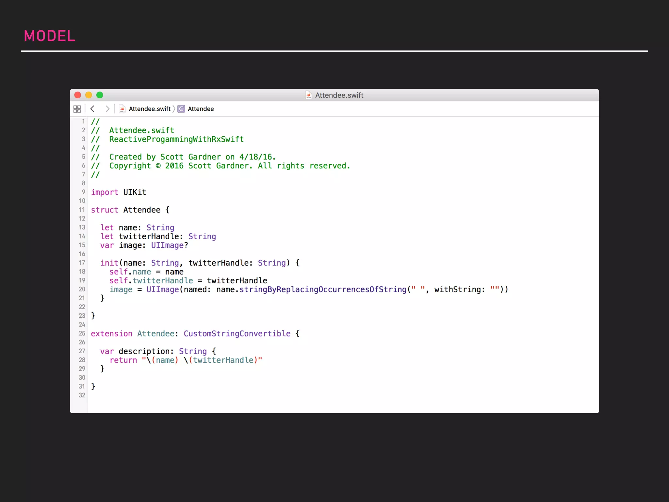The width and height of the screenshot is (669, 502).
Task: Click the Swift file icon in jump bar
Action: tap(122, 109)
